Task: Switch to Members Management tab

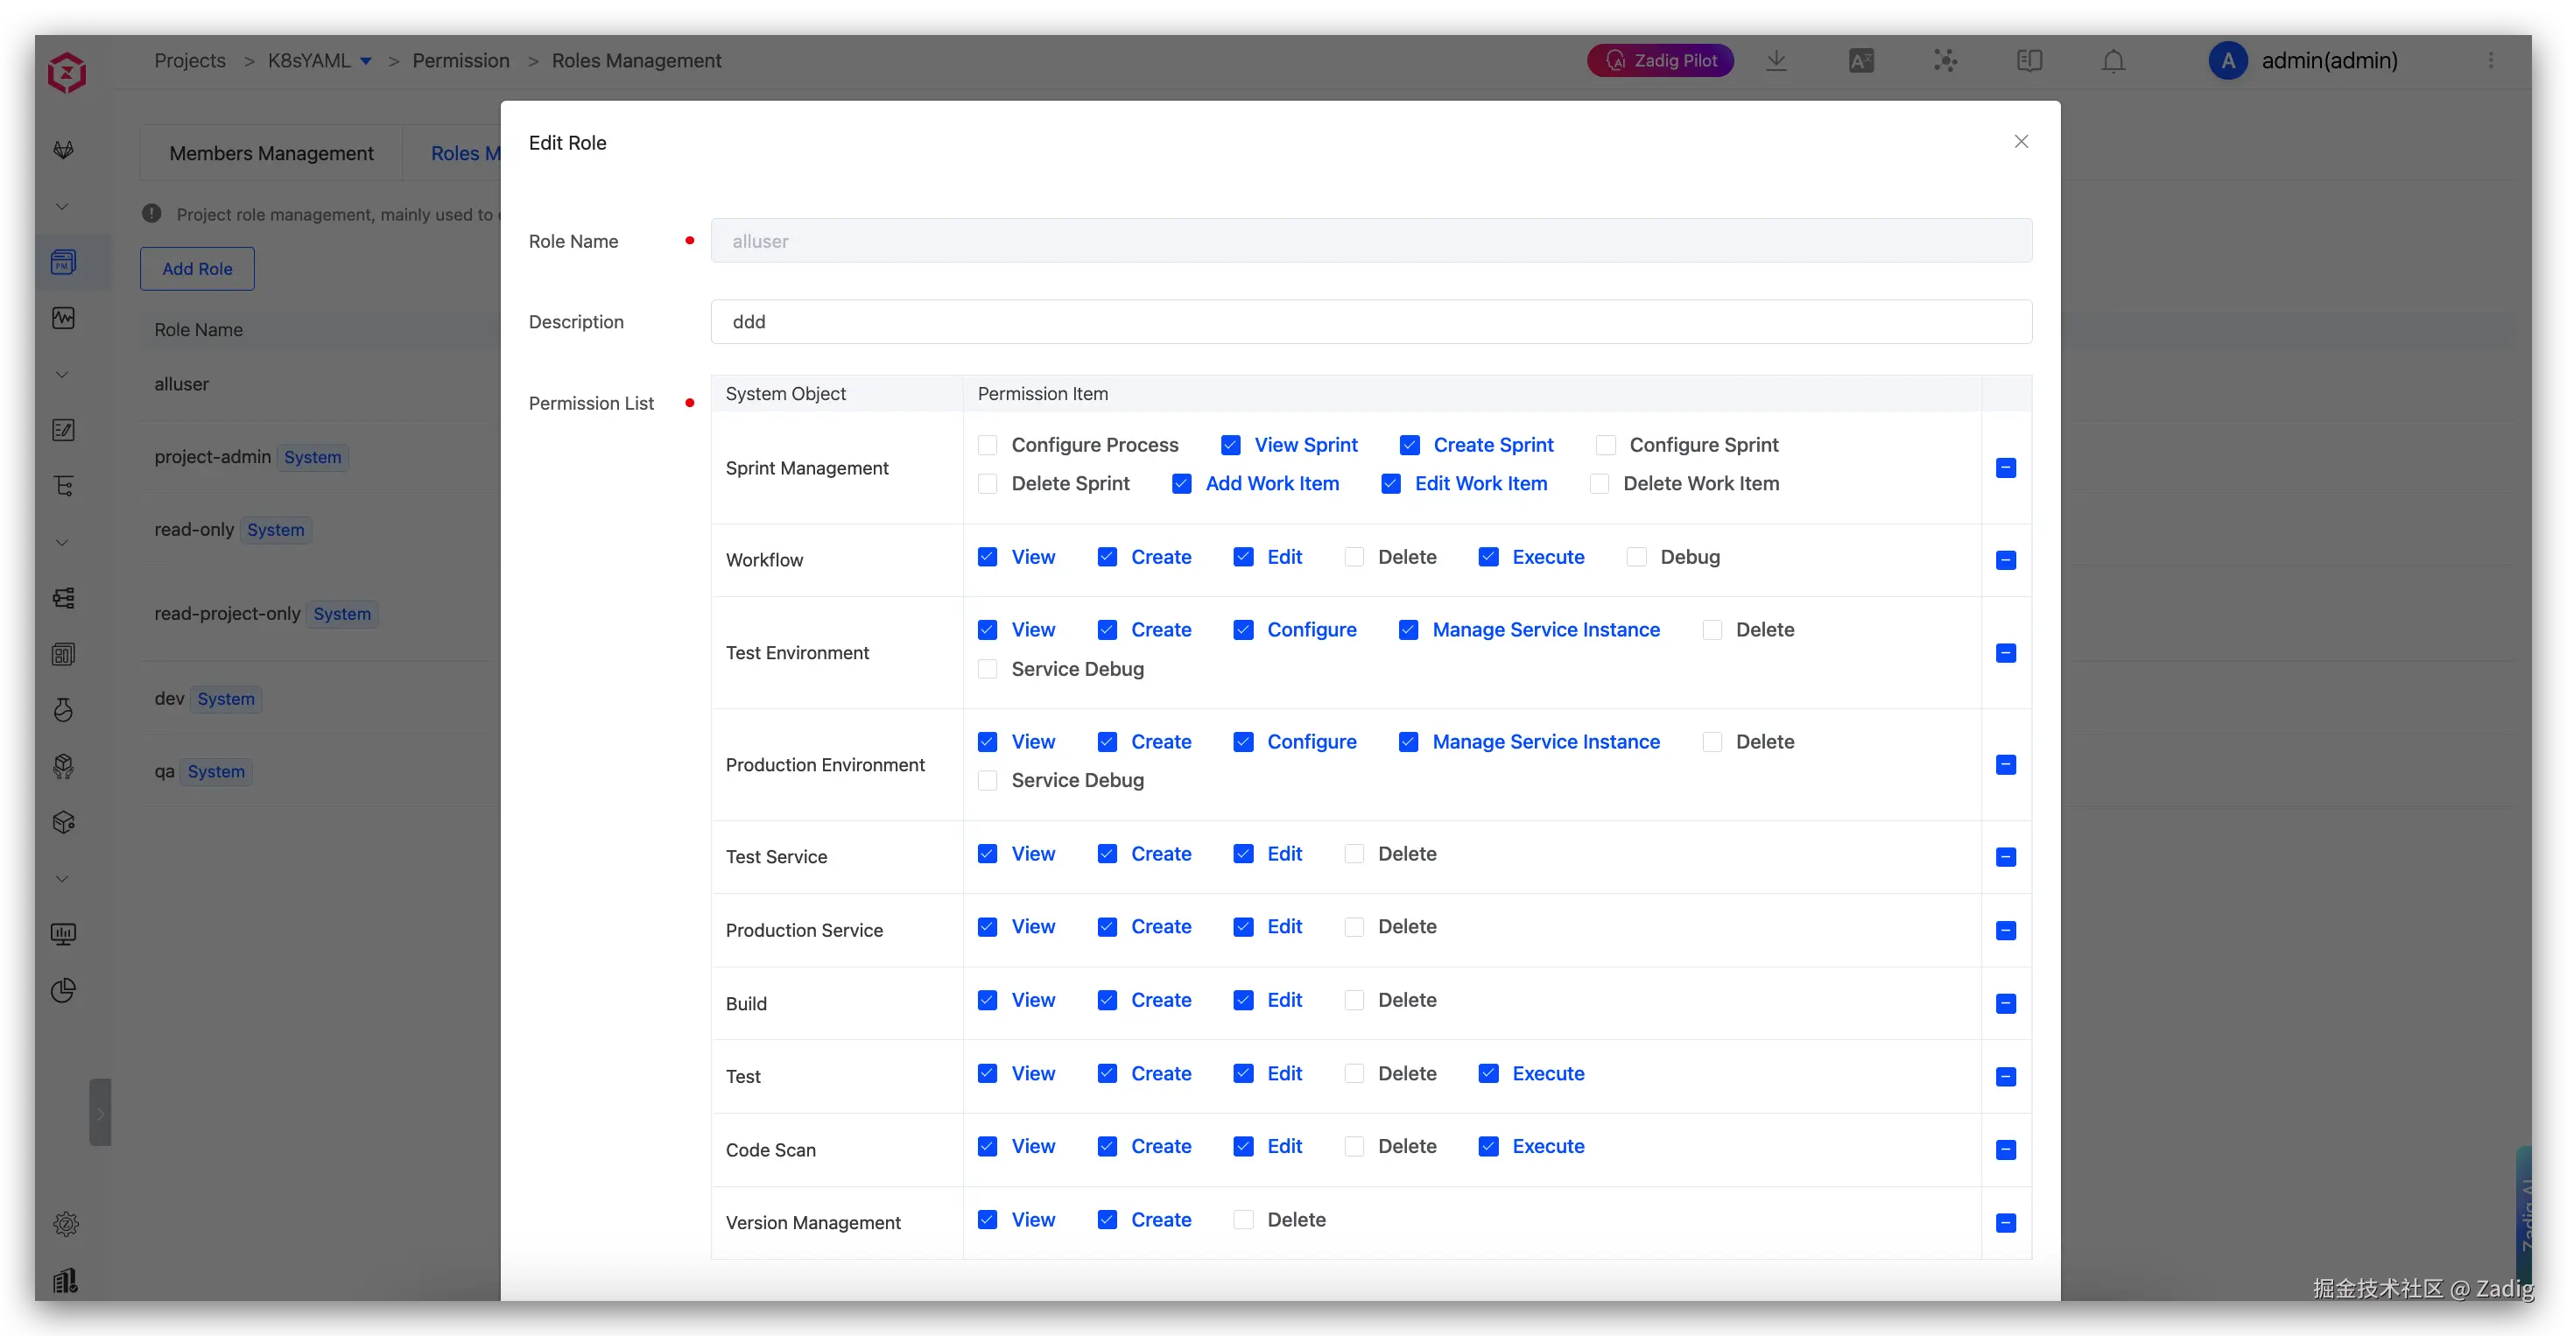Action: (x=271, y=153)
